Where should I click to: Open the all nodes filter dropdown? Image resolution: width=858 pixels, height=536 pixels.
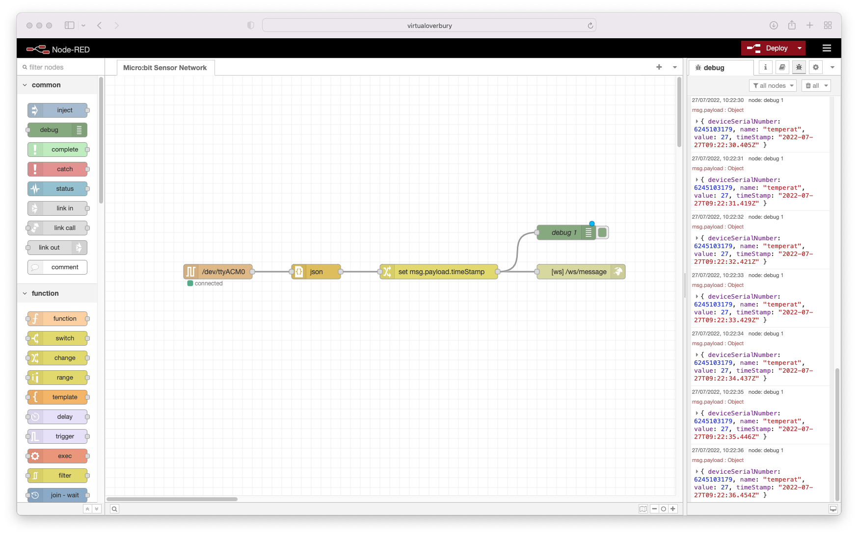(x=773, y=86)
